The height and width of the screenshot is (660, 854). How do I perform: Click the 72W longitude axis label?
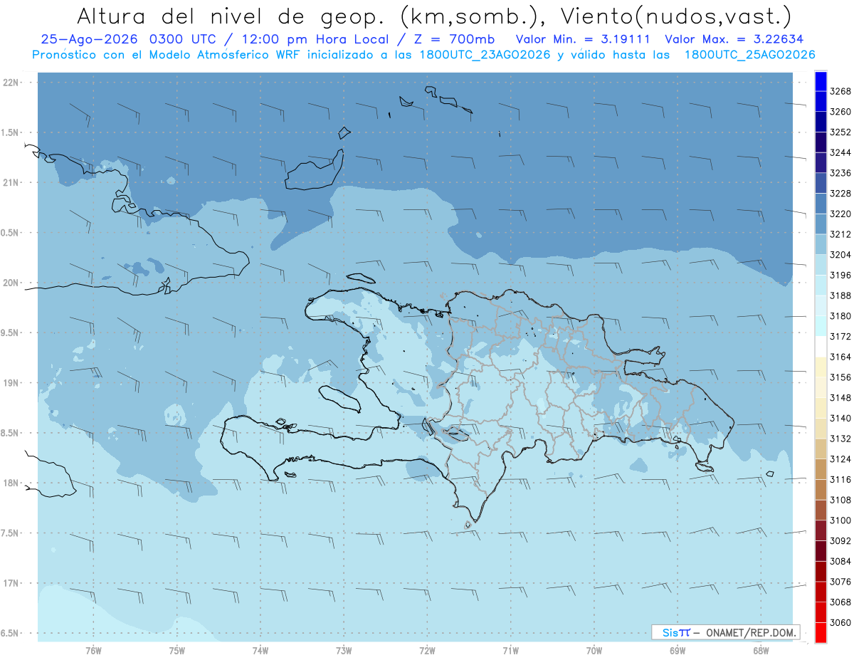click(427, 650)
